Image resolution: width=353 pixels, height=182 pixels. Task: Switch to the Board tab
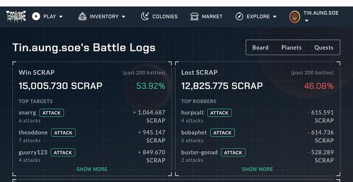(260, 48)
